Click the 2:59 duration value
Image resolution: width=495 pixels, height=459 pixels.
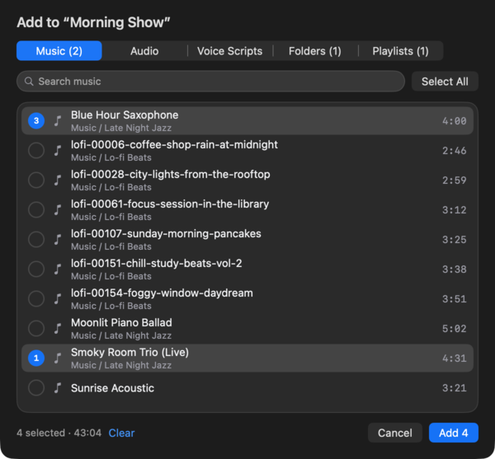[454, 180]
